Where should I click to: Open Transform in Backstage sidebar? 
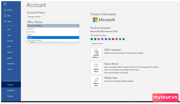pyautogui.click(x=11, y=64)
